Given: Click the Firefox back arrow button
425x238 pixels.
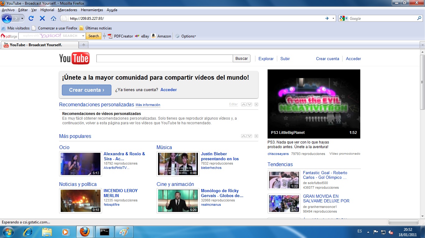Looking at the screenshot, I should [x=7, y=18].
